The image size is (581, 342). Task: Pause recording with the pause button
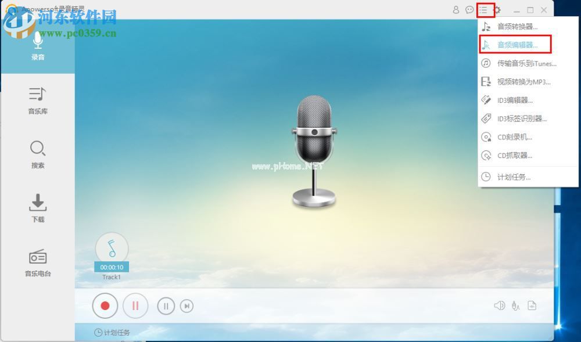tap(135, 306)
